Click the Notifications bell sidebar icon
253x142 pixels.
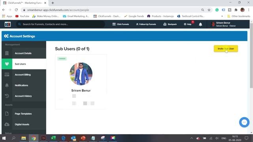click(x=7, y=85)
